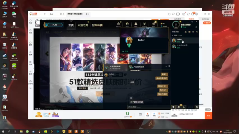The width and height of the screenshot is (239, 134).
Task: Click the Douyu search box
Action: point(55,14)
